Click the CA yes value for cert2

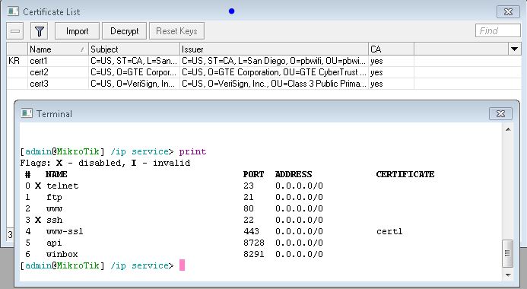coord(376,72)
